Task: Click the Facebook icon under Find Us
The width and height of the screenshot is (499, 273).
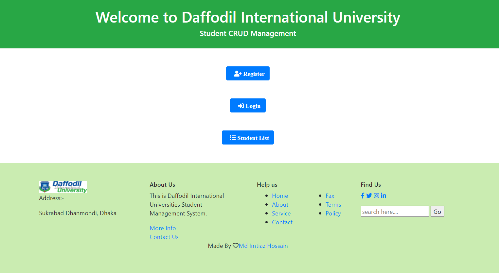Action: [x=362, y=196]
